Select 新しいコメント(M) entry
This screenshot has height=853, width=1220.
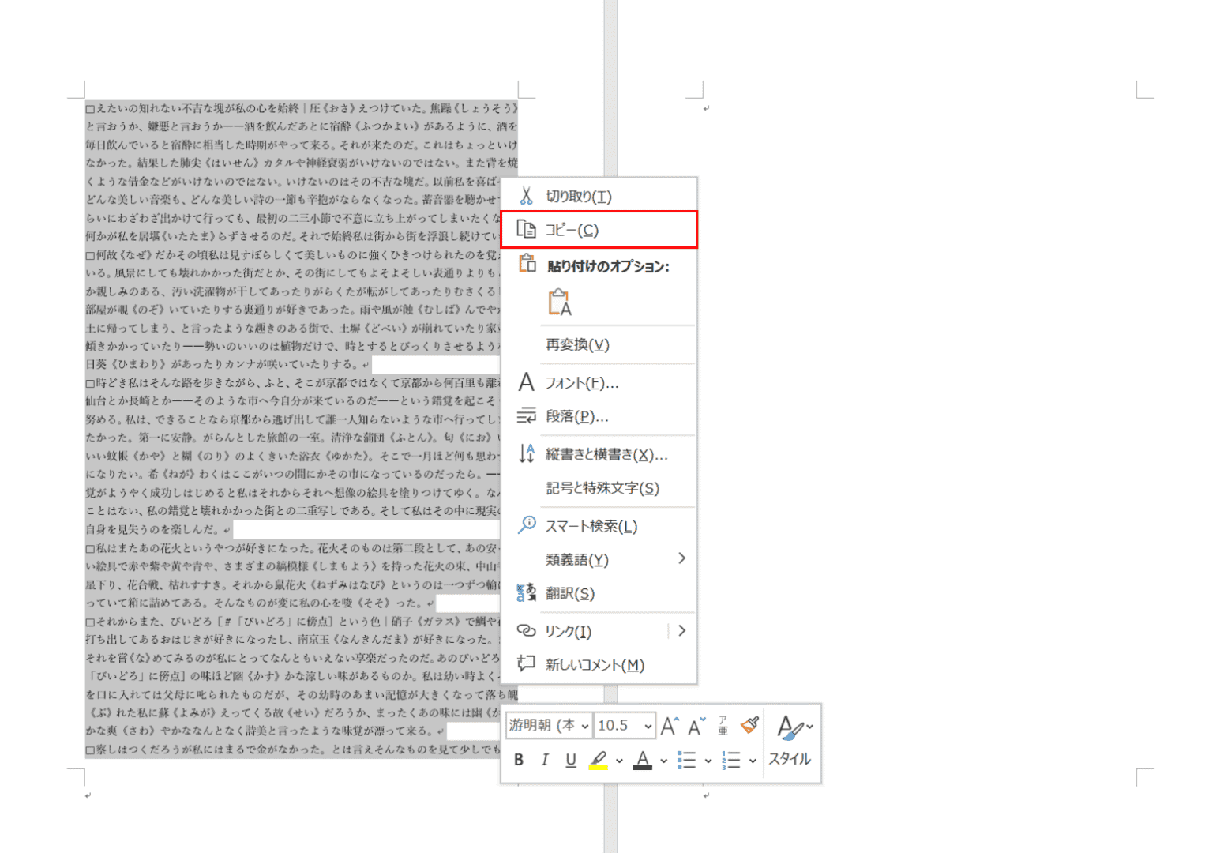599,665
